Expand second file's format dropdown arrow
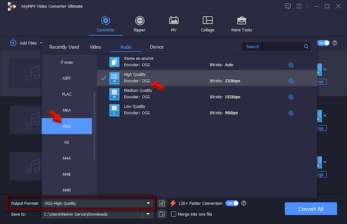347x224 pixels. coord(325,116)
